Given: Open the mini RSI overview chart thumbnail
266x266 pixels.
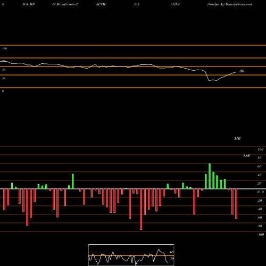Looking at the screenshot, I should click(131, 255).
